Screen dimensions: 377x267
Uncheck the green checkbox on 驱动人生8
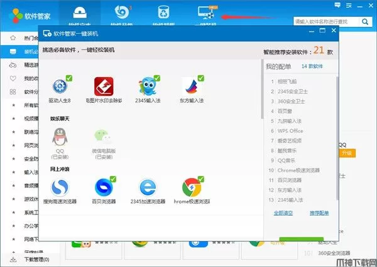pos(69,78)
